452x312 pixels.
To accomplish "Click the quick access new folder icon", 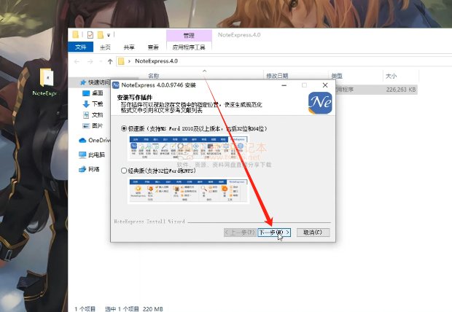I will [x=100, y=35].
